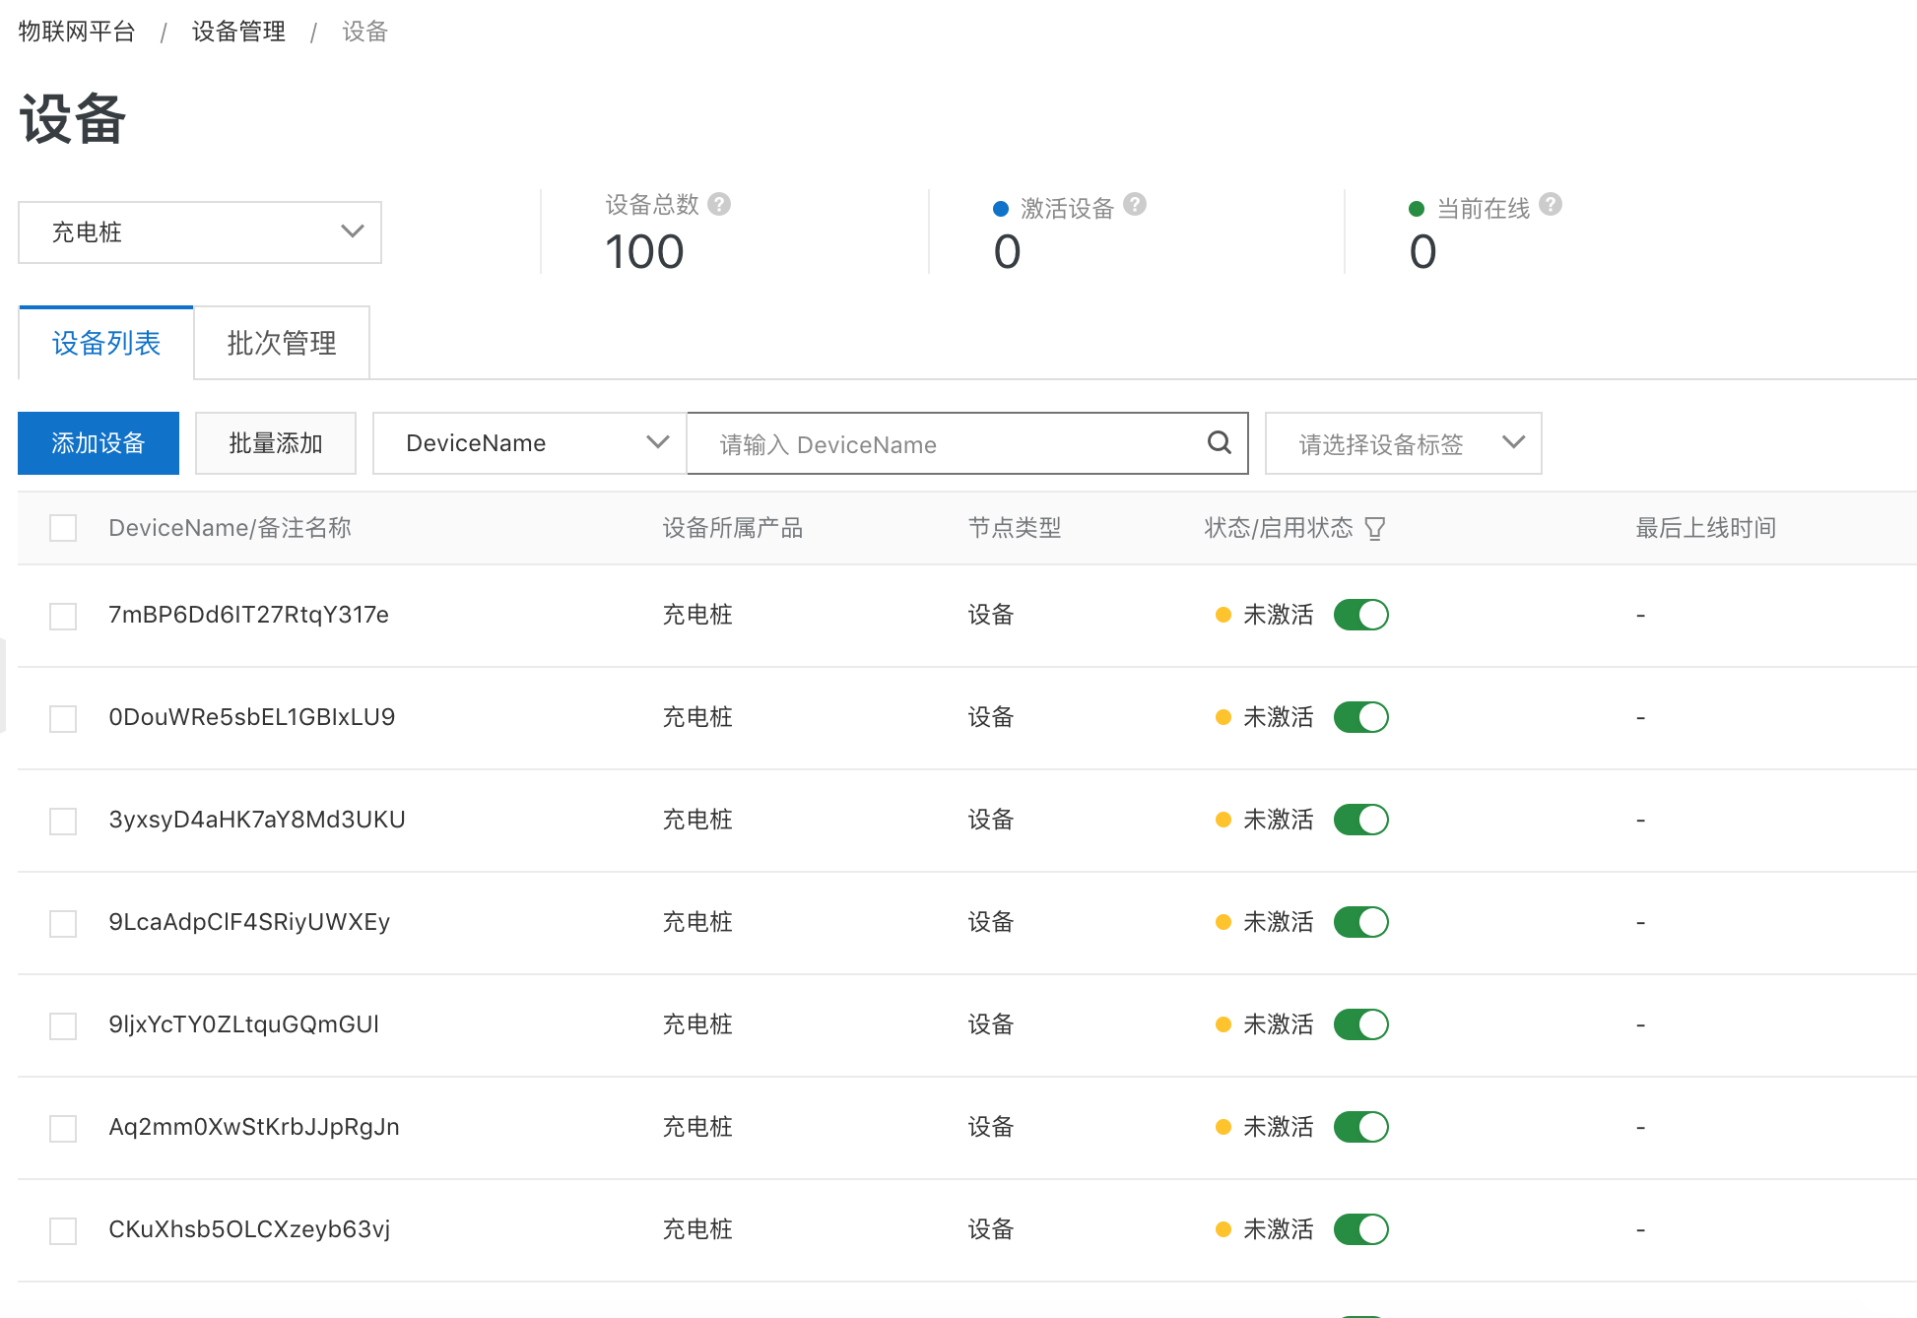Click 充电桩 product in 7mBP6Dd6IT27RtqY317e row
This screenshot has height=1318, width=1917.
point(697,615)
